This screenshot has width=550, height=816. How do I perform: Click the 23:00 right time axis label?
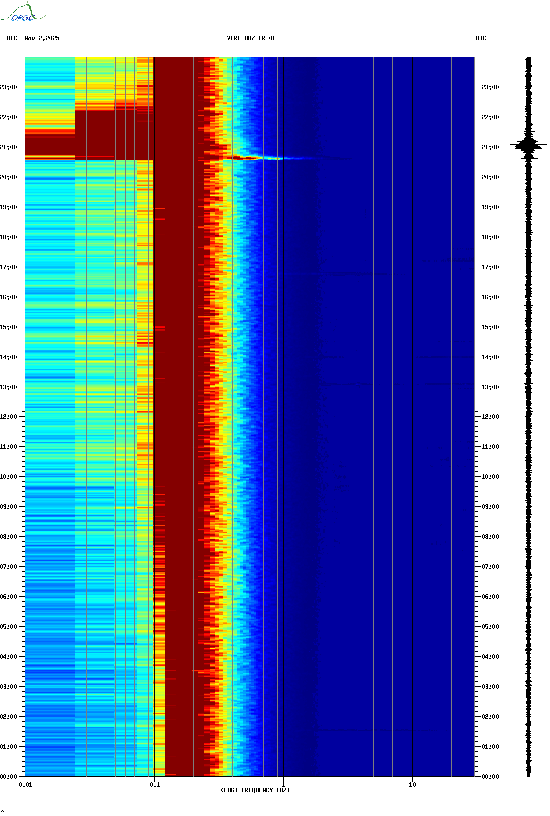490,87
